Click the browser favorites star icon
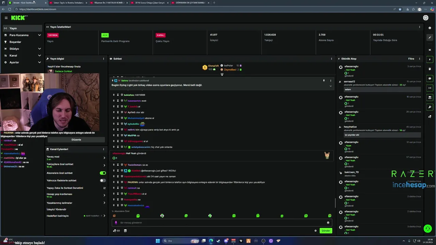Screen dimensions: 436x245 point(400,9)
